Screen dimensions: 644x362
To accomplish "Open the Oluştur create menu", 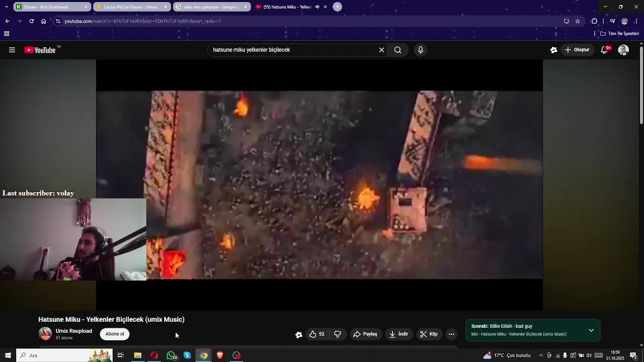I will (577, 50).
